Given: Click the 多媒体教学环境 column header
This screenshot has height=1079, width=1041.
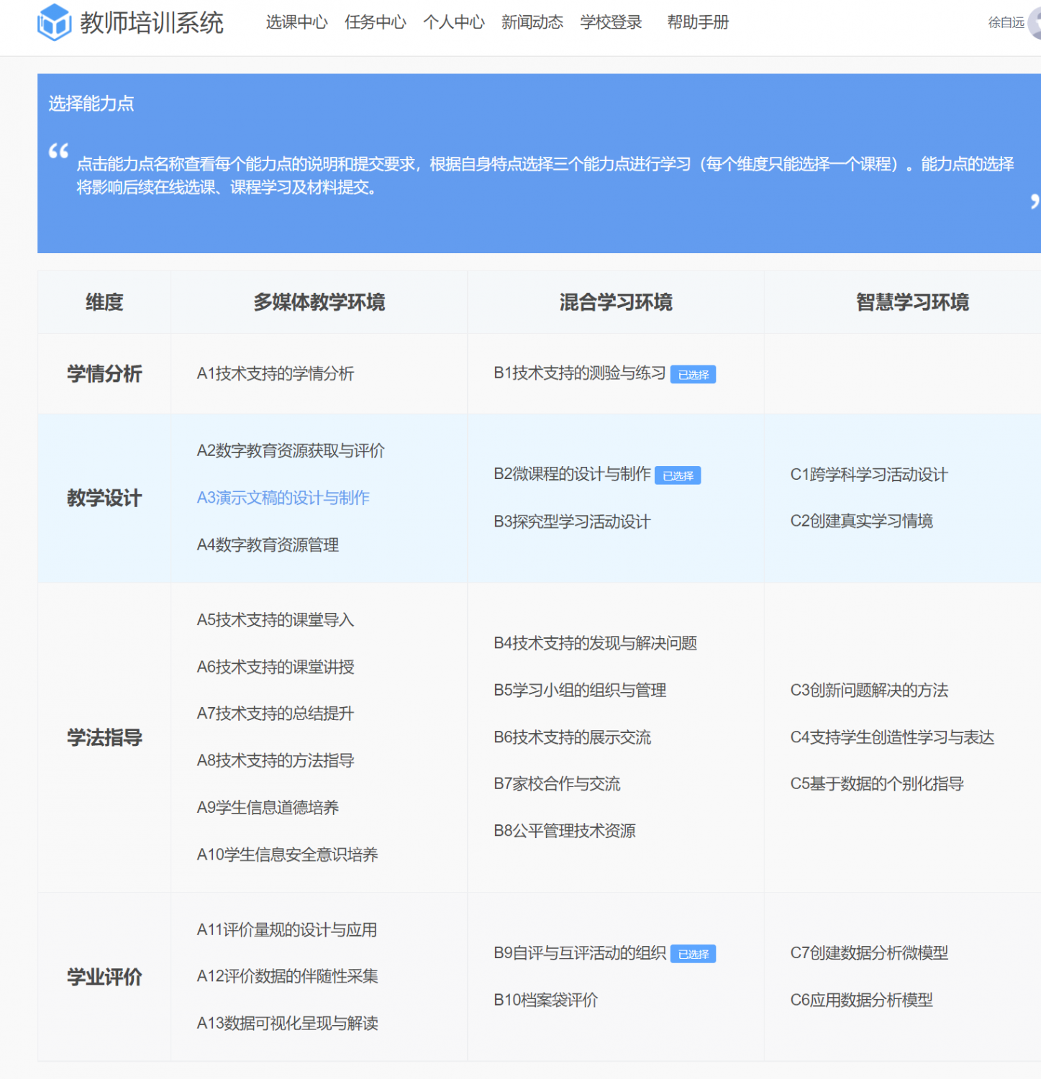Looking at the screenshot, I should [319, 302].
